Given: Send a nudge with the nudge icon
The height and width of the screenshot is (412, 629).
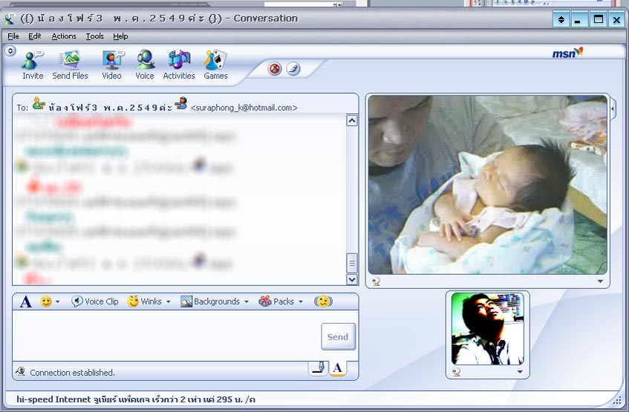Looking at the screenshot, I should pyautogui.click(x=293, y=69).
